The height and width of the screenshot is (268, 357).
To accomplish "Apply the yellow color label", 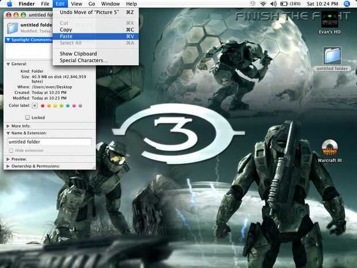I will (x=55, y=105).
